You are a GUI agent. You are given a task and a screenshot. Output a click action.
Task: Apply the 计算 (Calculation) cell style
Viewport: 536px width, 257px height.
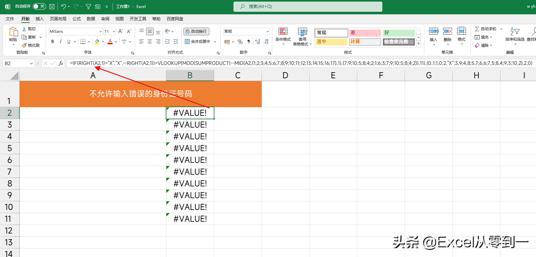[x=365, y=42]
